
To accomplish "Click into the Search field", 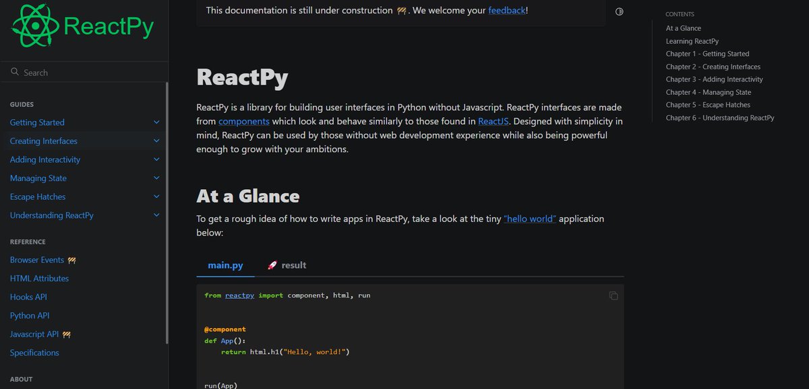I will click(84, 72).
